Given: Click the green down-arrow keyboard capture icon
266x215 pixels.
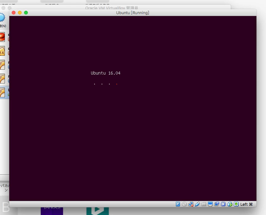Looking at the screenshot, I should tap(236, 204).
